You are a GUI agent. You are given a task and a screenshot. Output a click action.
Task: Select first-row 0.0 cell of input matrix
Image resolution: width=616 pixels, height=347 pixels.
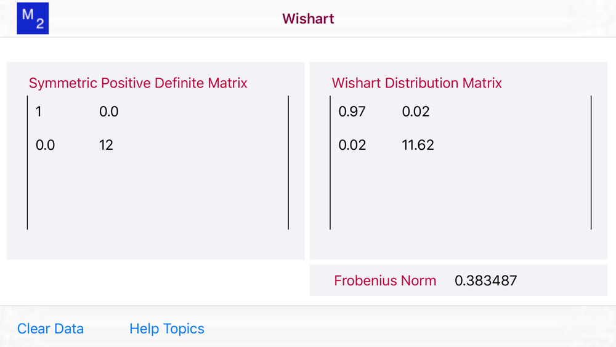108,112
